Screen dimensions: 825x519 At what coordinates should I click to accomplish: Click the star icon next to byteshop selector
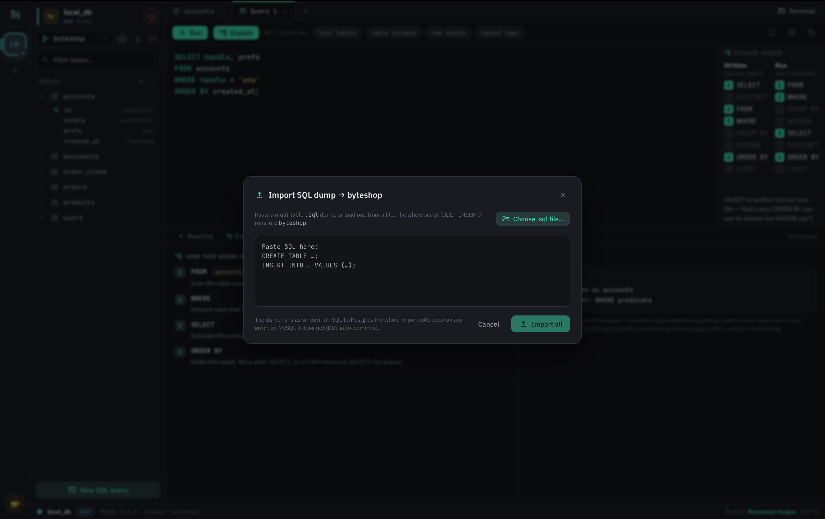[122, 39]
